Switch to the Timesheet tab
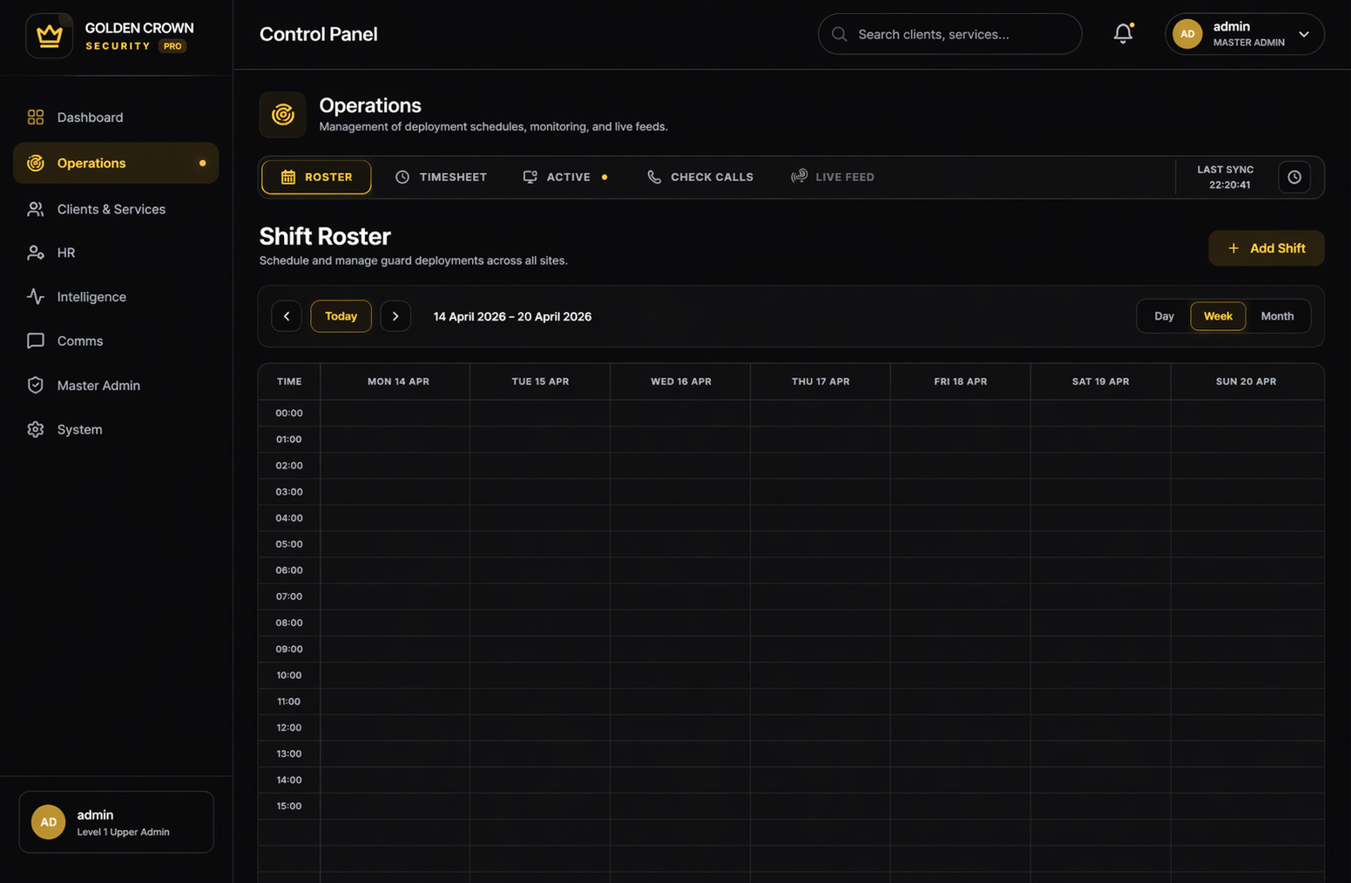This screenshot has height=883, width=1351. click(441, 177)
